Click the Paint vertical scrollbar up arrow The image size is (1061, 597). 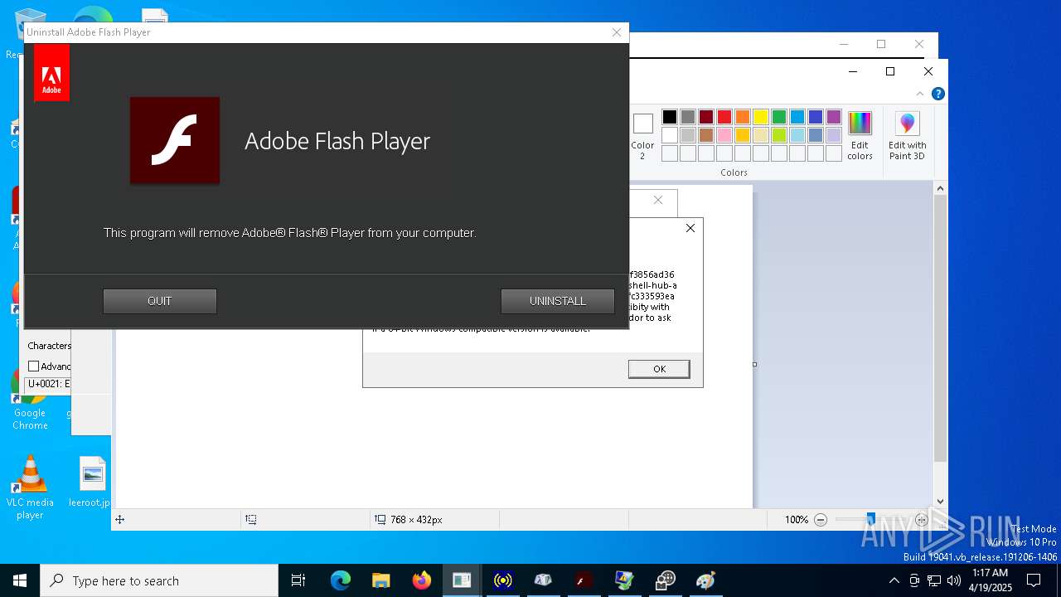click(x=940, y=189)
